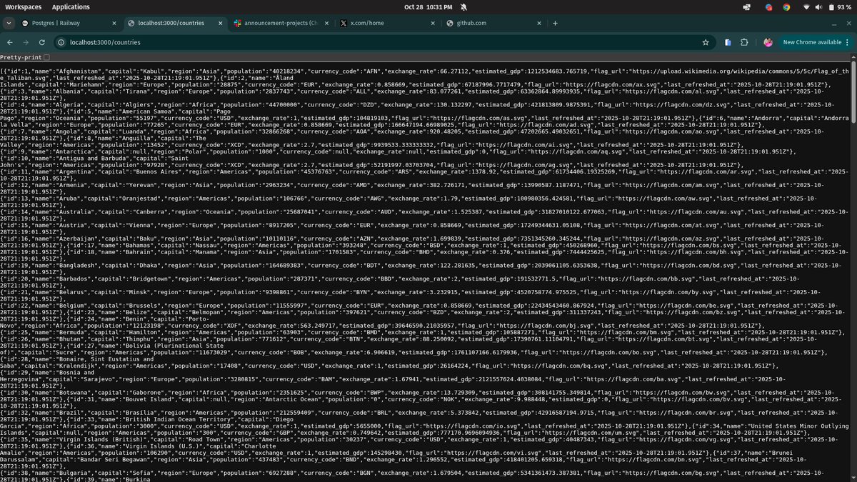Image resolution: width=857 pixels, height=482 pixels.
Task: Select the localhost:3000/countries tab
Action: click(x=174, y=23)
